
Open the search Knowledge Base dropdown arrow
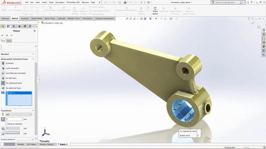pos(244,2)
